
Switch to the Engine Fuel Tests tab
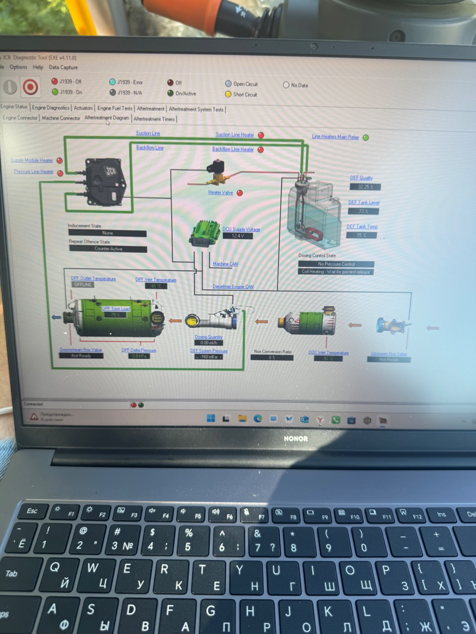click(x=115, y=108)
